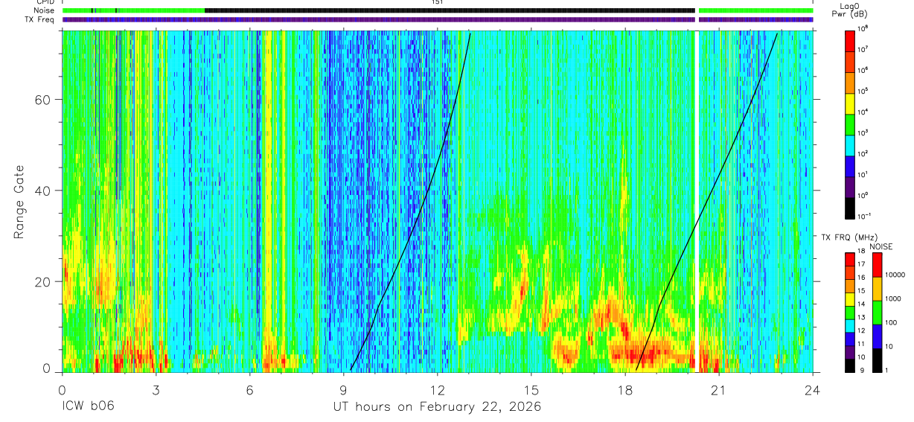Click x-axis tick label '15'
914x422 pixels.
pyautogui.click(x=531, y=389)
